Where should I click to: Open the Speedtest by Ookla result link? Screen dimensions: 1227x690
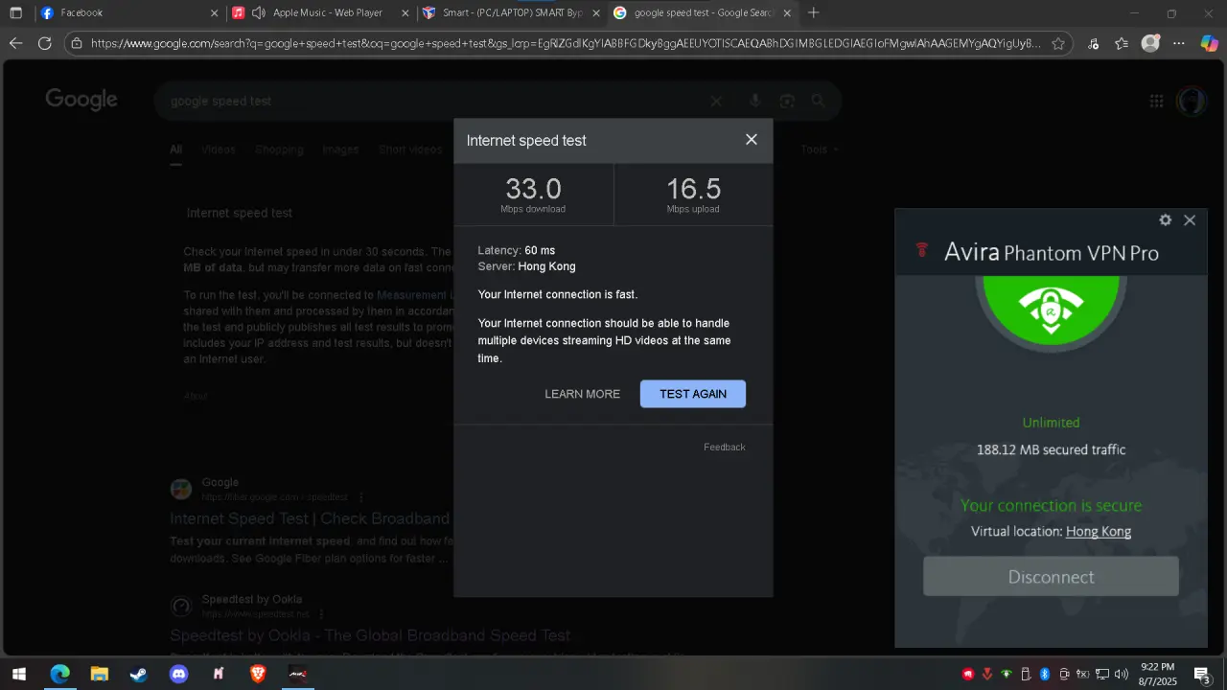[x=370, y=635]
